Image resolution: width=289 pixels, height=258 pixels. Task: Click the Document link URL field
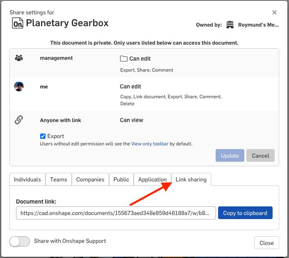116,213
